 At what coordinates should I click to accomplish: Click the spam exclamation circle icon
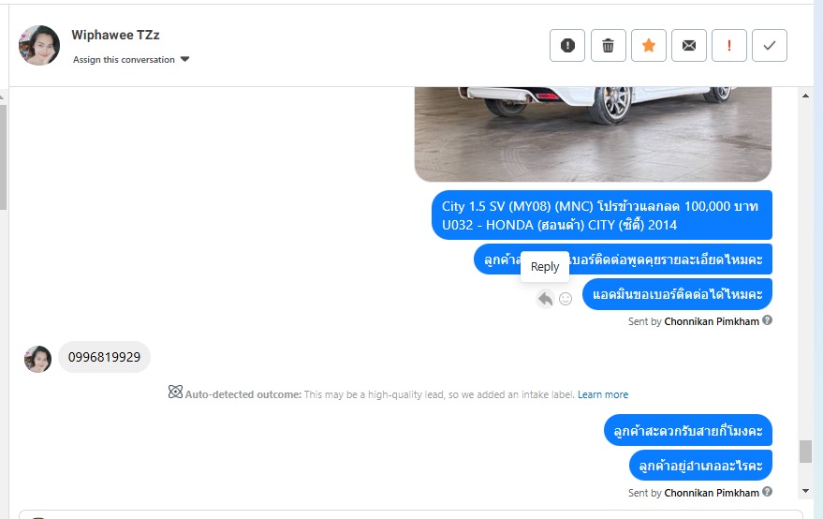click(566, 46)
